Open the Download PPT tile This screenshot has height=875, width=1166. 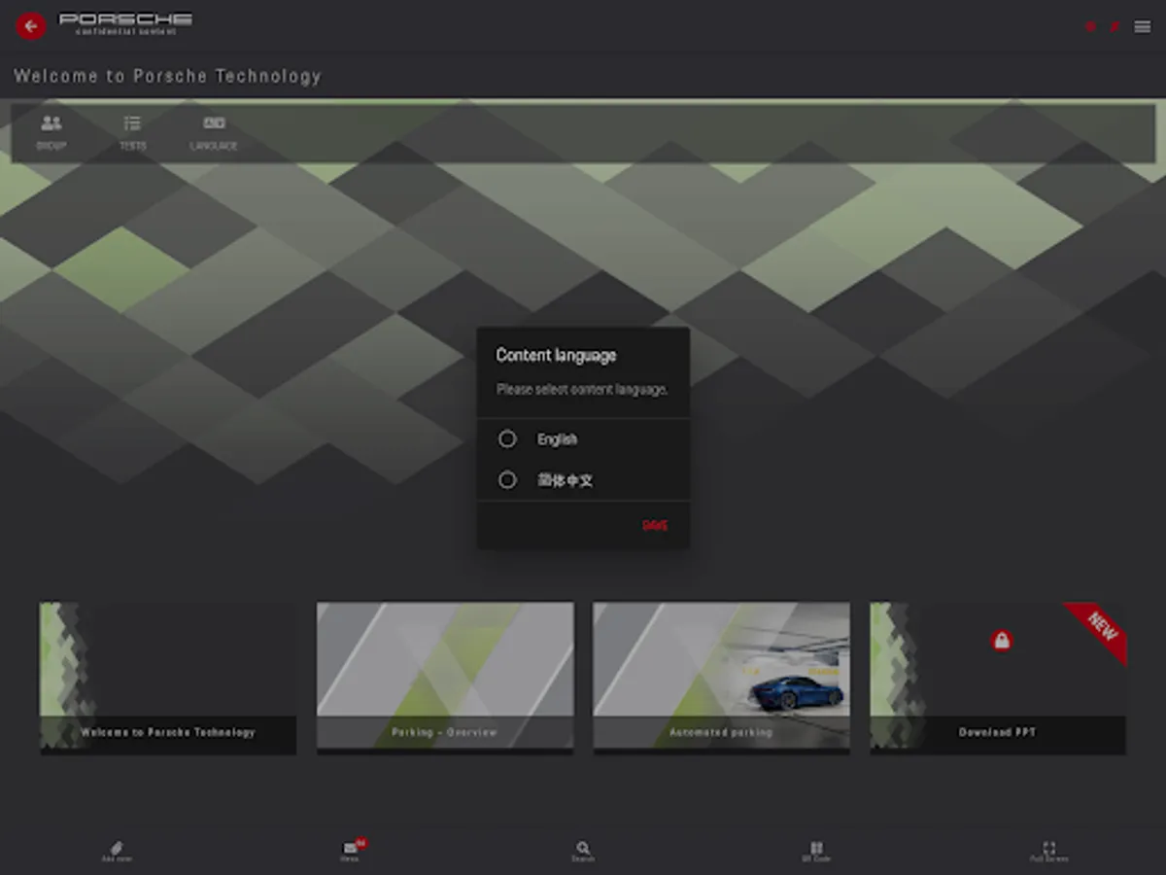(998, 678)
